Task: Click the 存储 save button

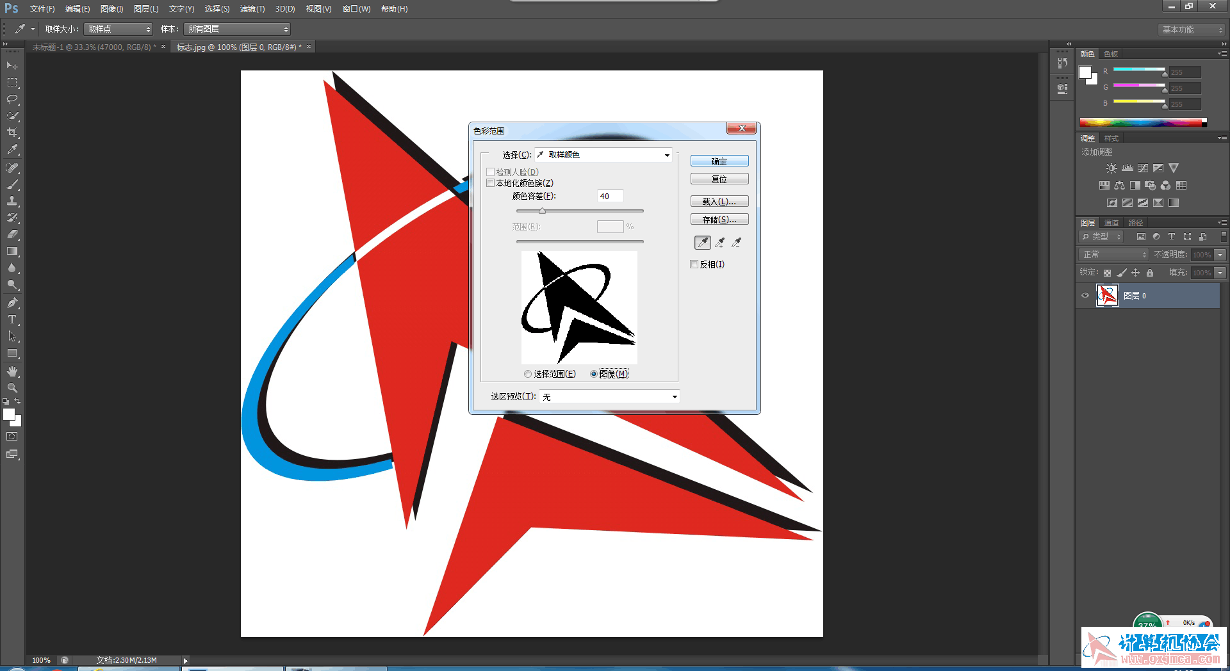Action: coord(719,220)
